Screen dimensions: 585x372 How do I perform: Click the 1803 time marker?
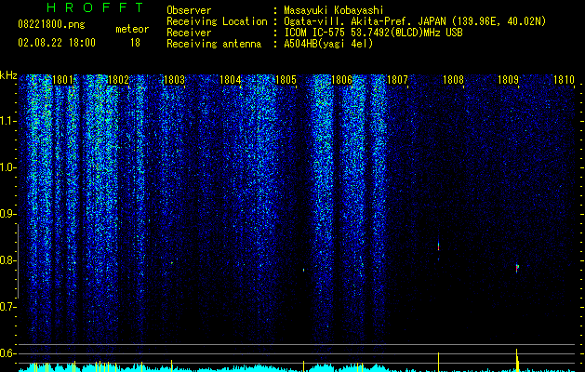point(174,80)
